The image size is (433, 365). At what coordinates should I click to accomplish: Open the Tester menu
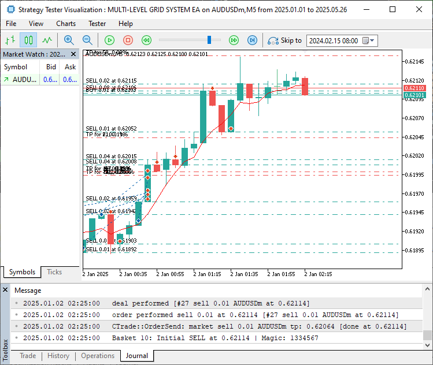coord(97,24)
